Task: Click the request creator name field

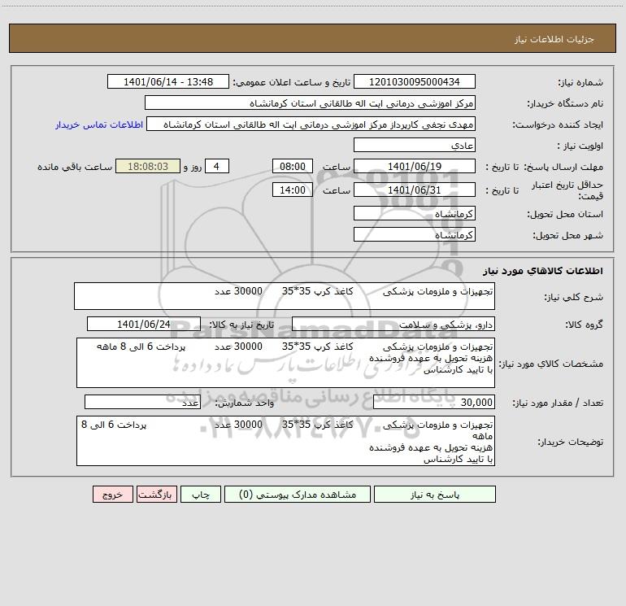Action: (x=311, y=124)
